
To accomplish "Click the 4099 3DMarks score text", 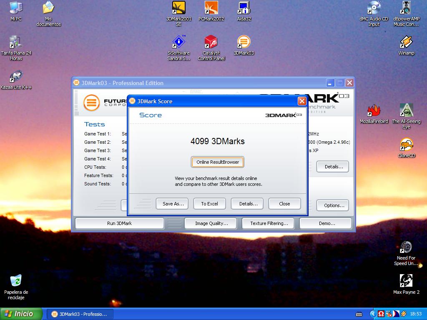I will pyautogui.click(x=218, y=141).
